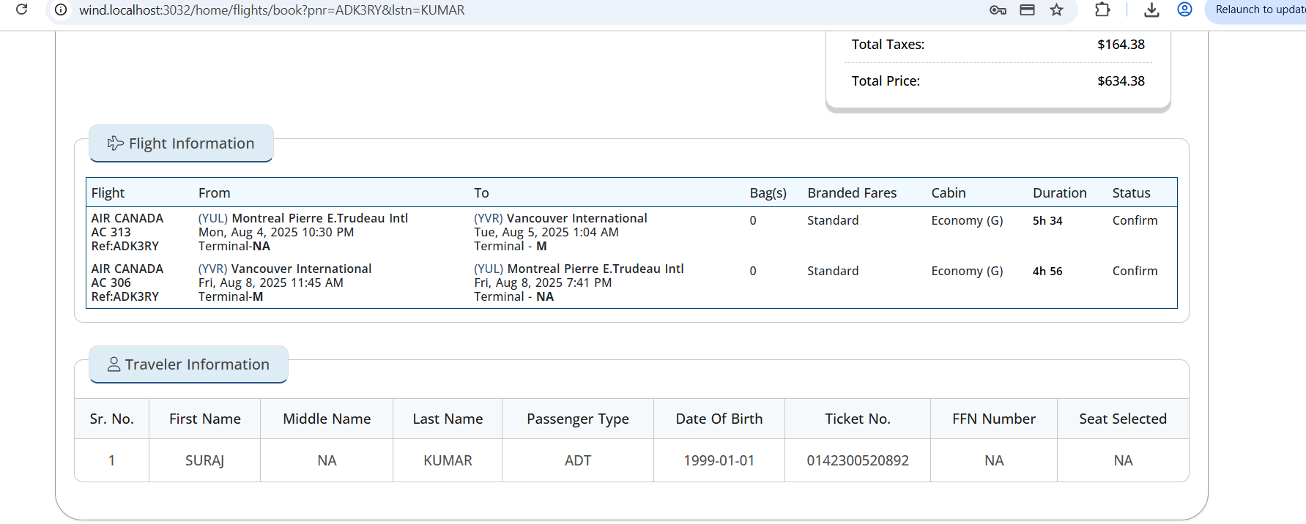Open saved passwords key icon
The image size is (1306, 524).
point(998,10)
